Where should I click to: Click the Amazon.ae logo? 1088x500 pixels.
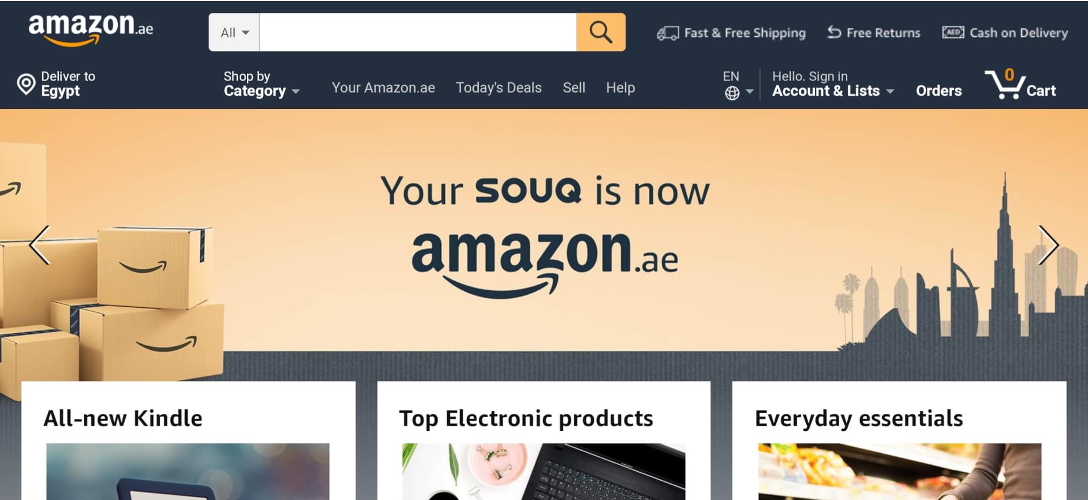(x=91, y=29)
